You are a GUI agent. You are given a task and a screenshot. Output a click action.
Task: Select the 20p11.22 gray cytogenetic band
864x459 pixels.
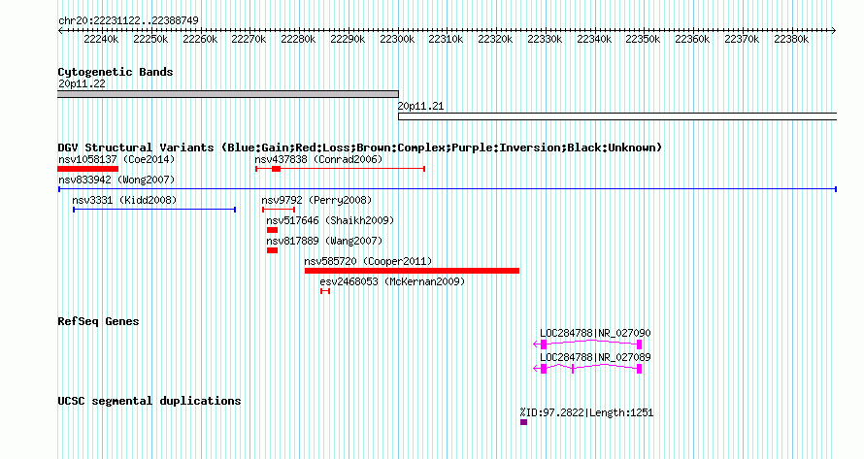tap(227, 94)
